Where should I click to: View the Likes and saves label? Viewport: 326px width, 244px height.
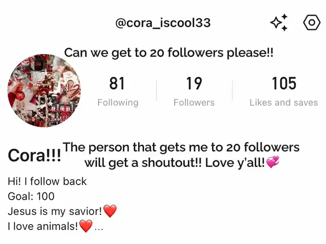click(x=284, y=102)
